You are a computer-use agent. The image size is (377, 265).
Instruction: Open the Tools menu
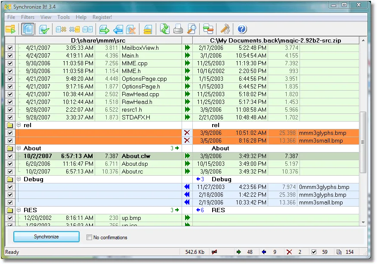coord(63,17)
